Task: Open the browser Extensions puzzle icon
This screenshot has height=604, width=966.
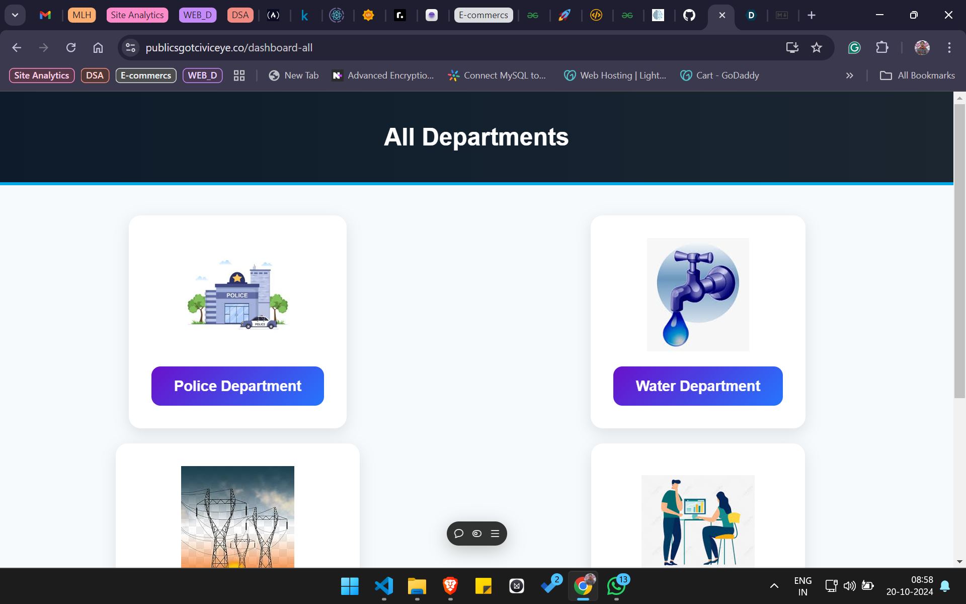Action: tap(882, 48)
